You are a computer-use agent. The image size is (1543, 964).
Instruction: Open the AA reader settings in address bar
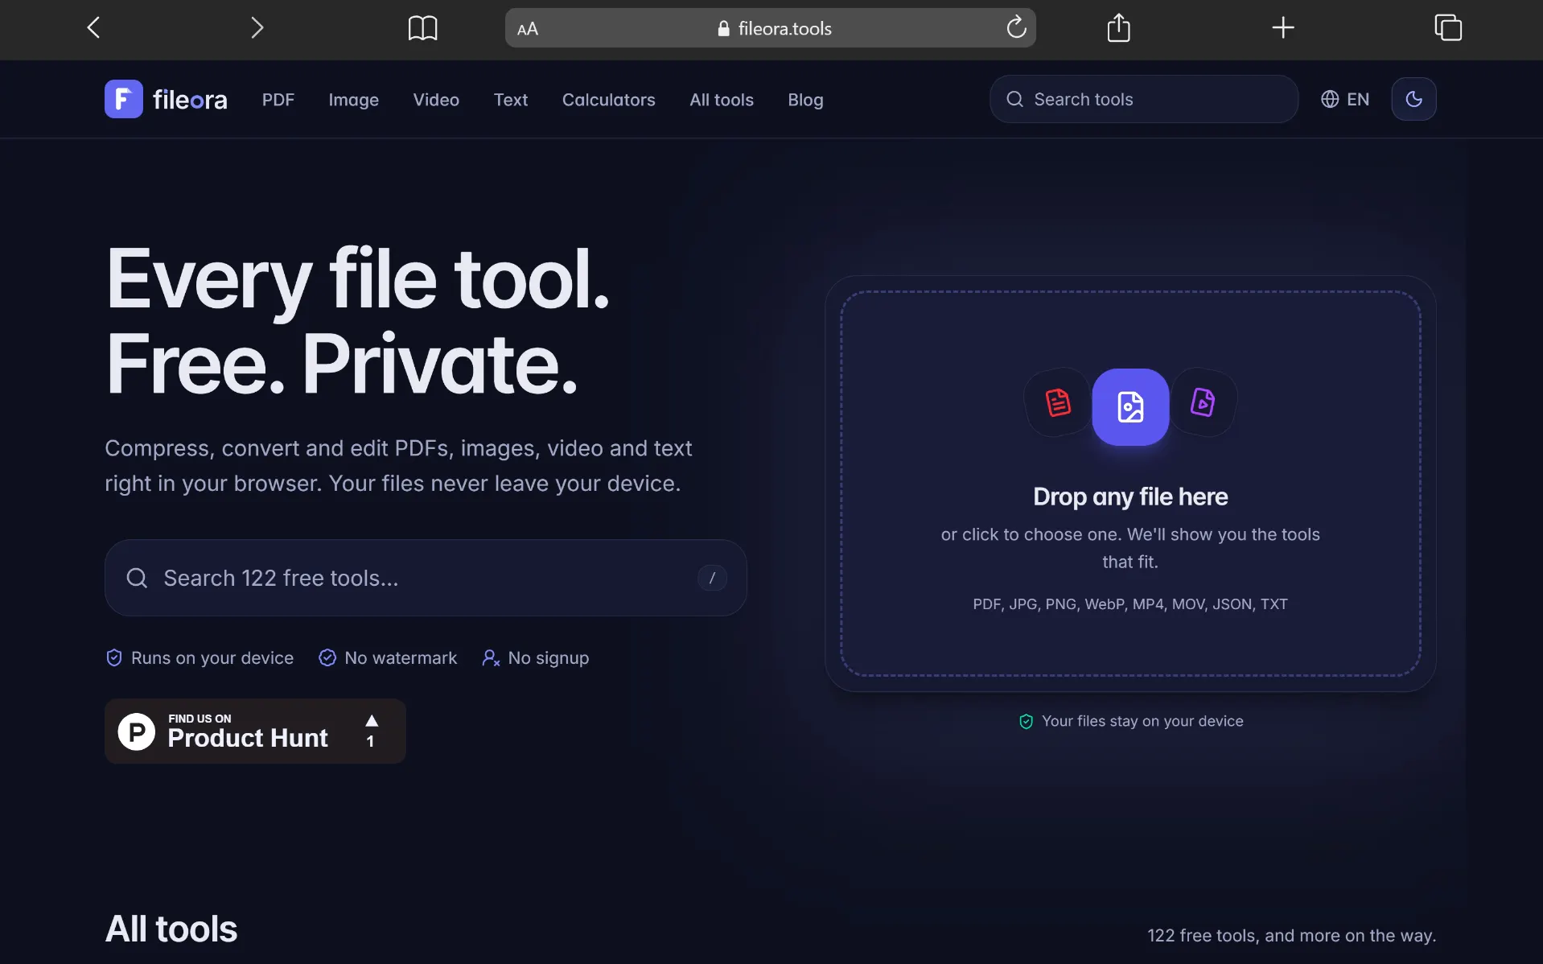click(x=528, y=29)
